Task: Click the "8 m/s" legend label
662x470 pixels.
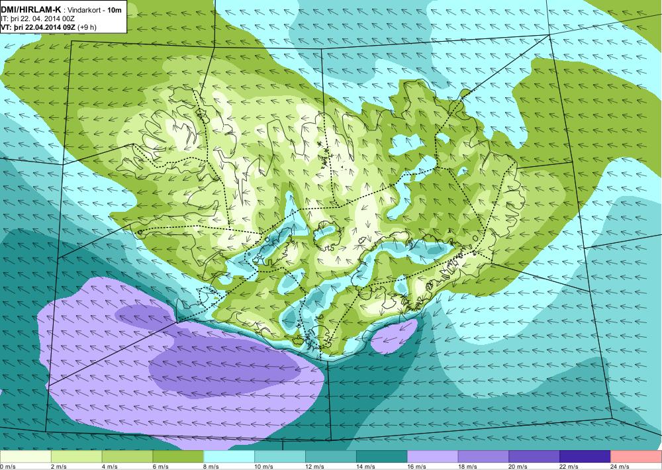Action: point(212,467)
